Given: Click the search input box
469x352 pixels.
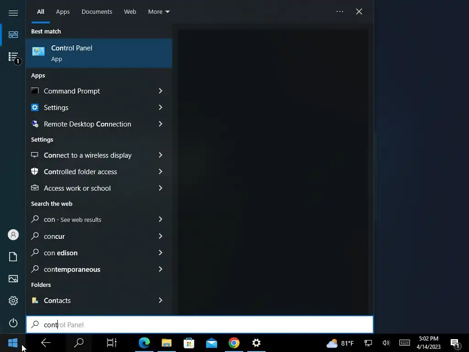Looking at the screenshot, I should point(200,324).
